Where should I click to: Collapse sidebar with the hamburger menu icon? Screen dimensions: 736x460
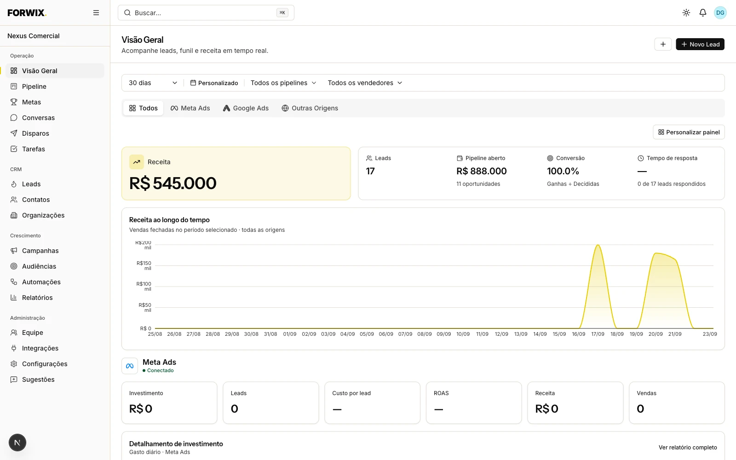tap(96, 13)
